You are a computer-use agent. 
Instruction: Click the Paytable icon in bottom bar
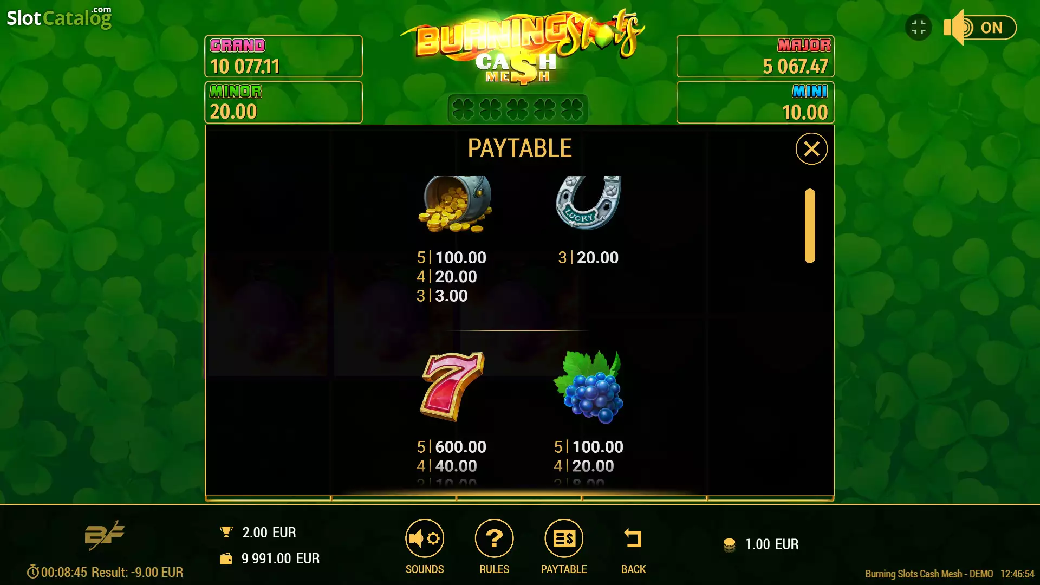564,538
